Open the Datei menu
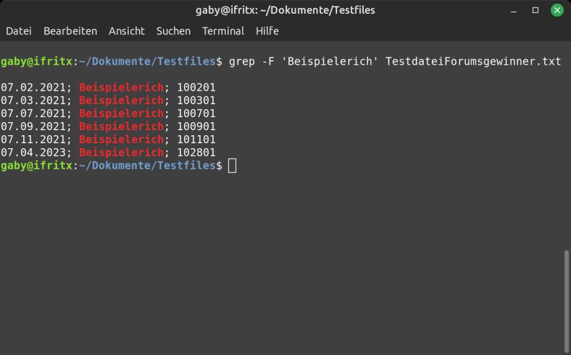 [x=19, y=31]
